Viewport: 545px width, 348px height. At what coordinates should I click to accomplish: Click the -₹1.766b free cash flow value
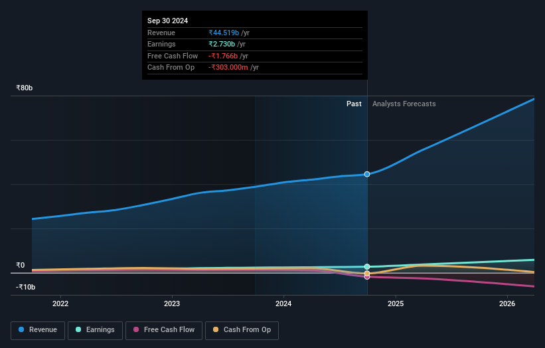coord(223,56)
